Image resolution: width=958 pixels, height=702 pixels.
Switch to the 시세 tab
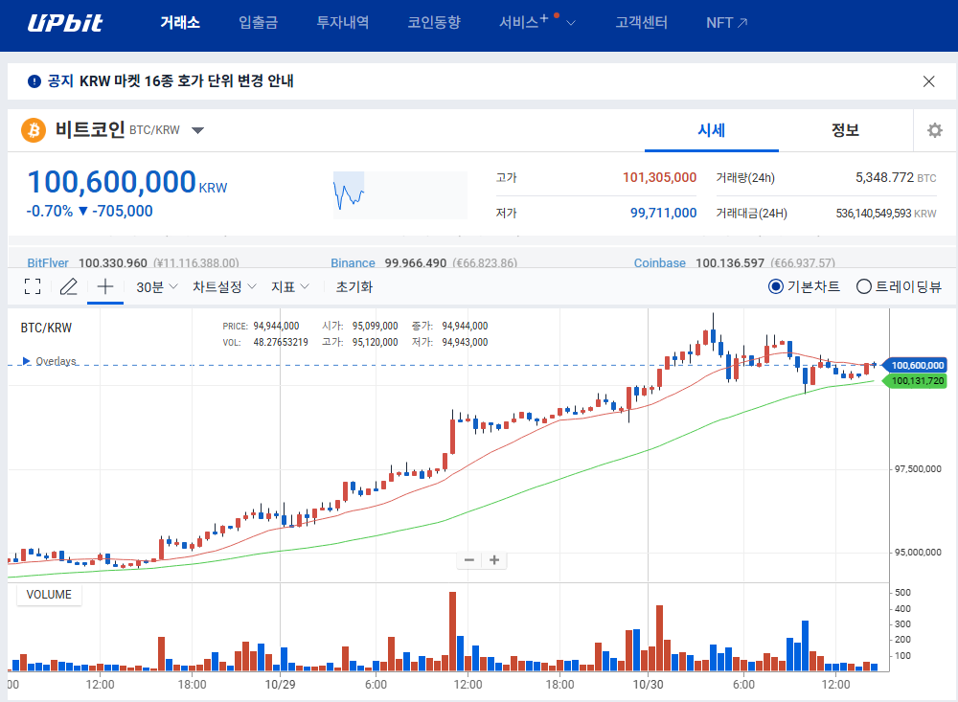tap(711, 130)
